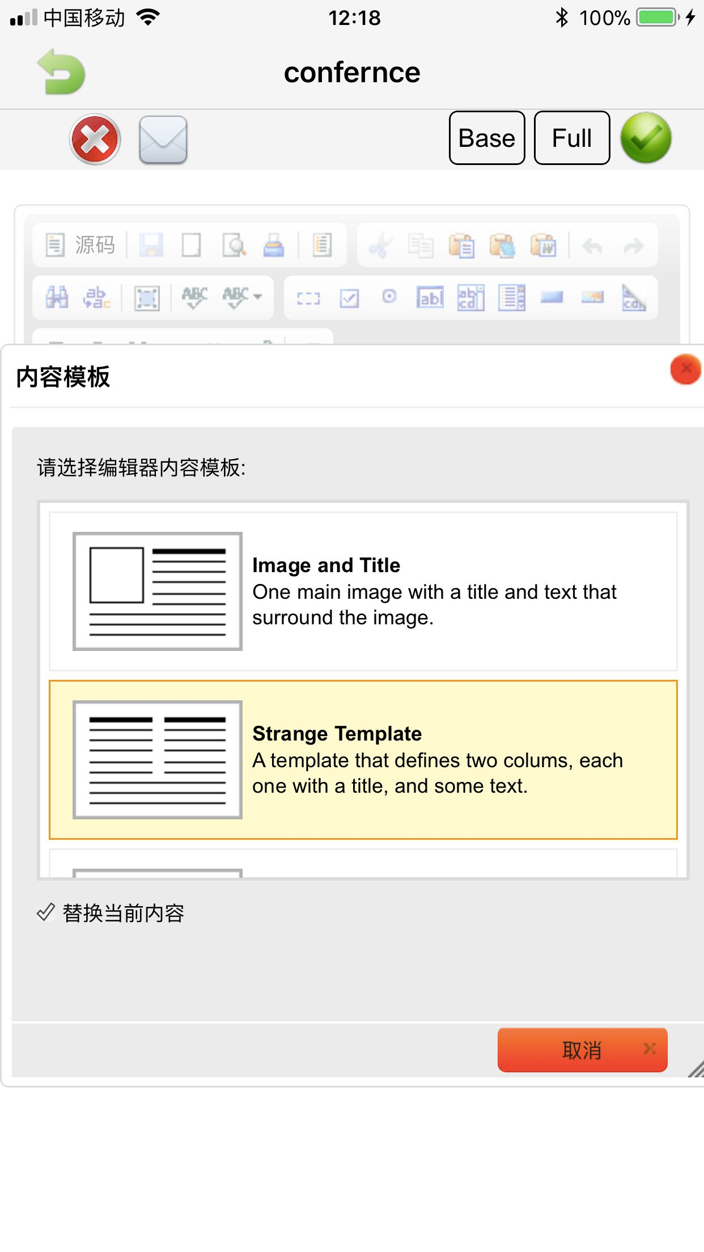Image resolution: width=704 pixels, height=1252 pixels.
Task: Open source code view (源码)
Action: (80, 245)
